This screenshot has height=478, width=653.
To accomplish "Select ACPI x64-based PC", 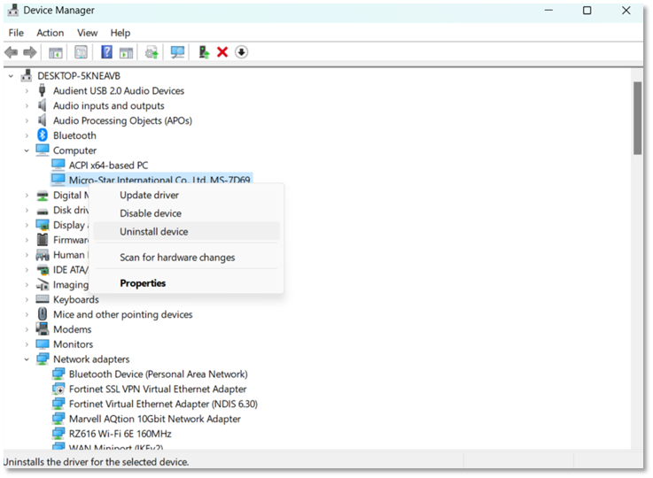I will (x=108, y=166).
